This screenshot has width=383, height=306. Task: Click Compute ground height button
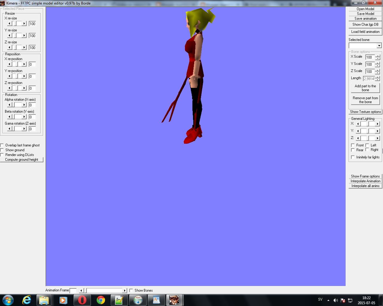pos(22,160)
